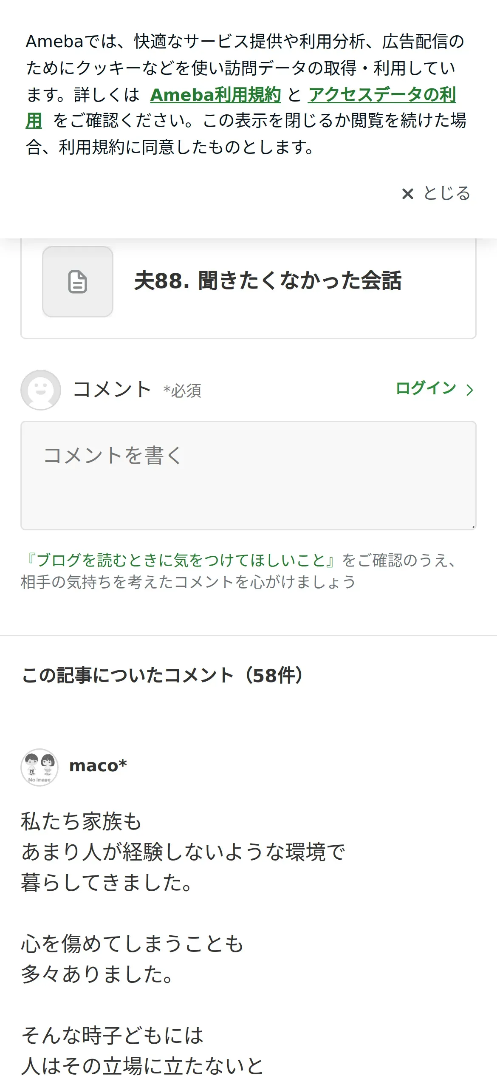Image resolution: width=497 pixels, height=1076 pixels.
Task: Click the document icon on the article card
Action: pos(78,282)
